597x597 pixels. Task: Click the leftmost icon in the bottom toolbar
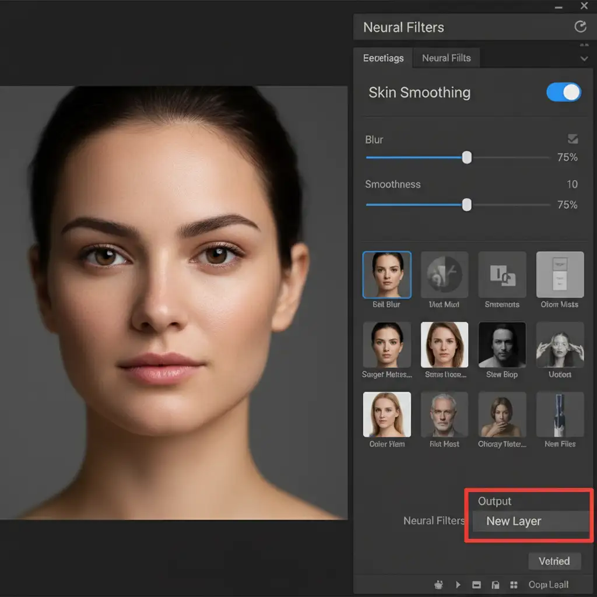click(x=439, y=585)
